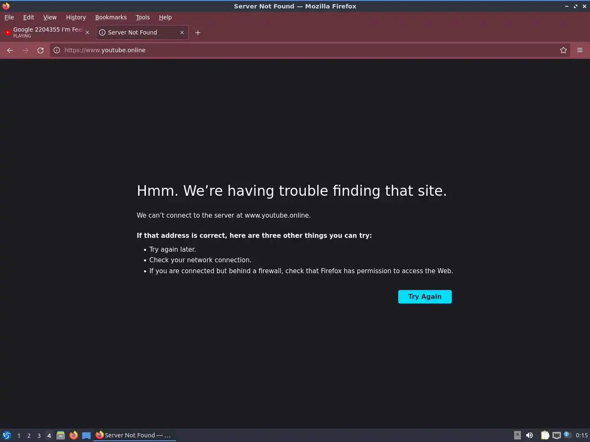Click the 'Hmm. We're having trouble' heading
Screen dimensions: 590x442
pos(292,191)
